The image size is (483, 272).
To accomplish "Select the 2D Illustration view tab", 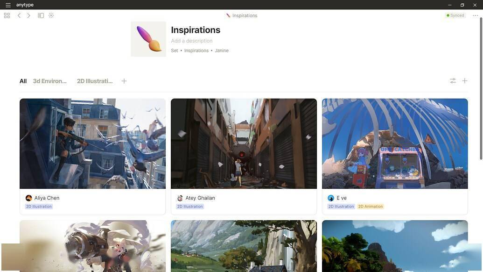I will [95, 81].
